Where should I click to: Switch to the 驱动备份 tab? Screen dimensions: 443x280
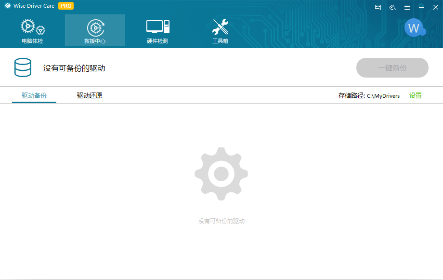34,95
